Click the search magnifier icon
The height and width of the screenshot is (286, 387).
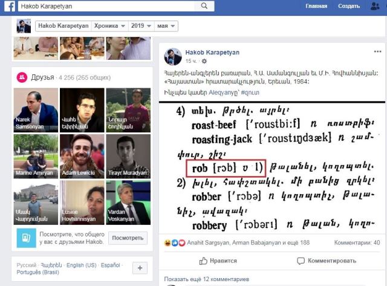(x=204, y=6)
